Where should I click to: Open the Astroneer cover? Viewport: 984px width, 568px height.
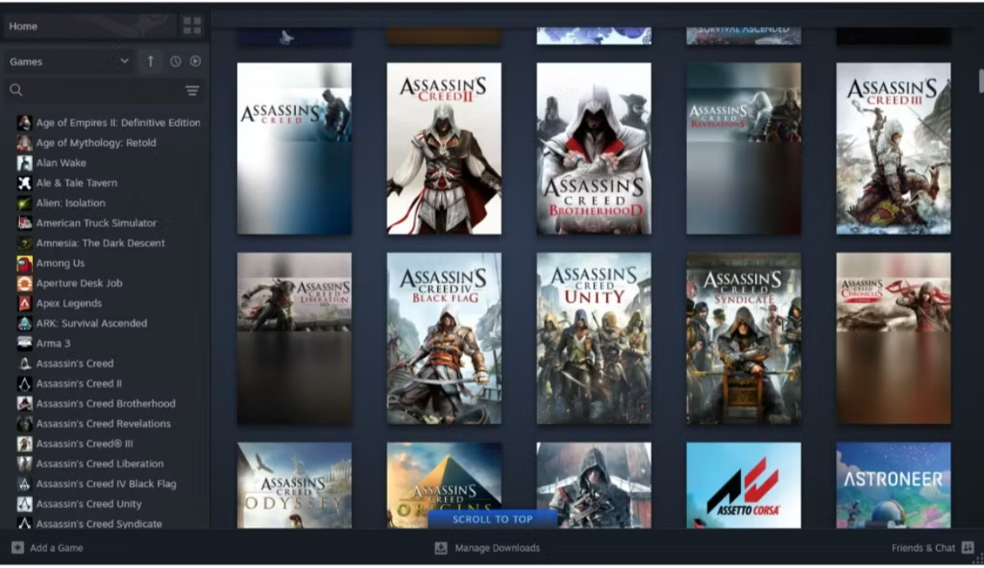point(894,486)
